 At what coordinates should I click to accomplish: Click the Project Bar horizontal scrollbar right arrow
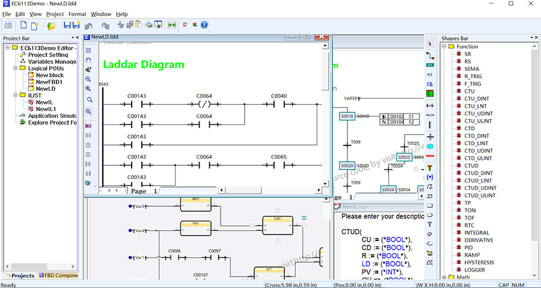(73, 266)
